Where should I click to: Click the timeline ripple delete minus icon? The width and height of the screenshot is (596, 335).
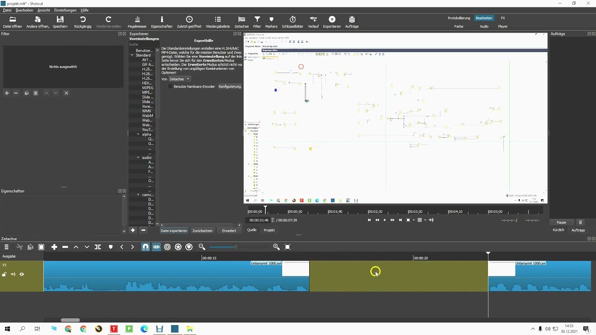pos(65,247)
